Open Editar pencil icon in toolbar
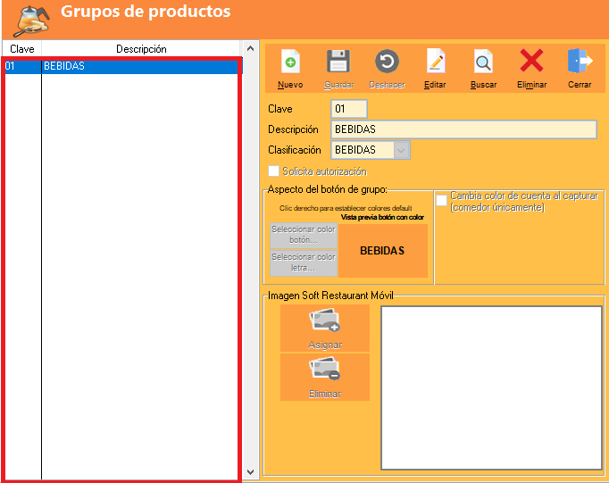Image resolution: width=609 pixels, height=483 pixels. (x=435, y=62)
